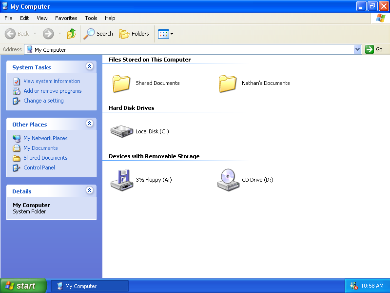
Task: Open the Tools menu
Action: (x=91, y=18)
